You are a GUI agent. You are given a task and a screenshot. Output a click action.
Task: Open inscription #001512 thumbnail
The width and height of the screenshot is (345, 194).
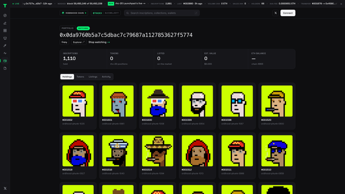click(x=197, y=151)
